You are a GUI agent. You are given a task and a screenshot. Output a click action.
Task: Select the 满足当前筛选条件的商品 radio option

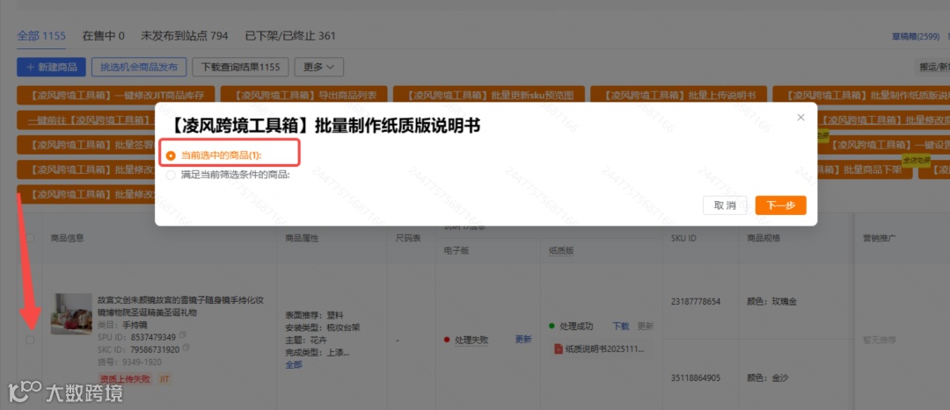(171, 175)
